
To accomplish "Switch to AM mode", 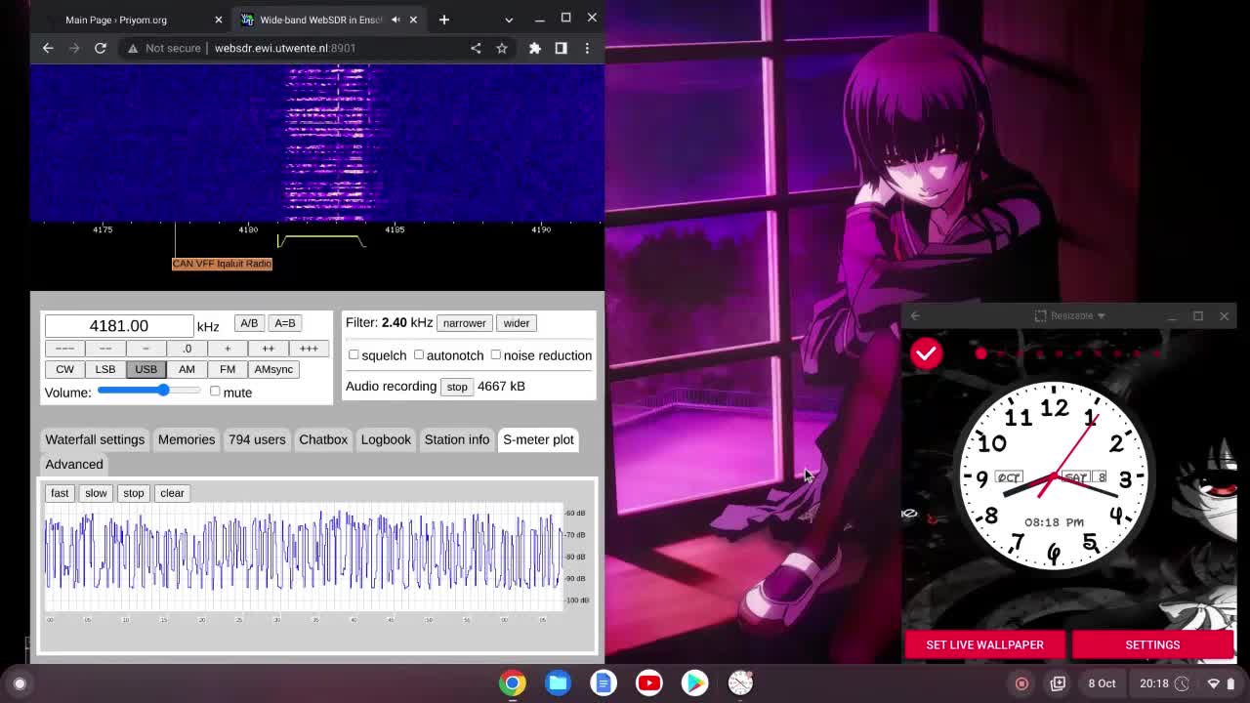I will coord(187,369).
